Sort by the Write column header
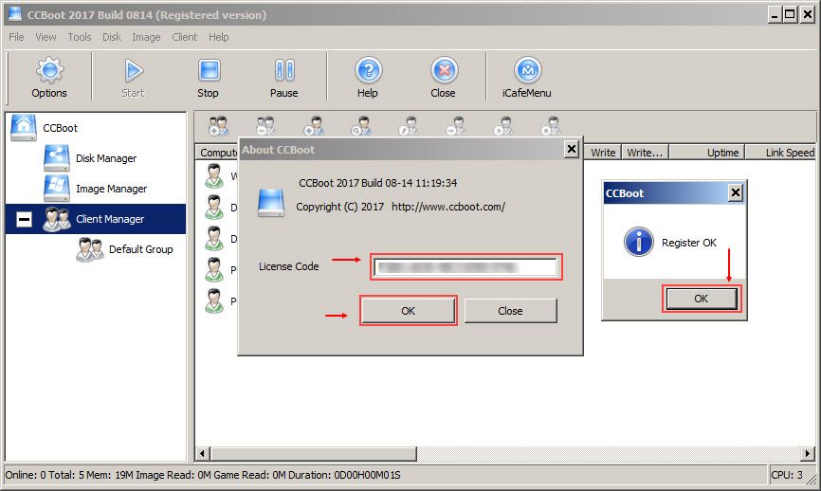The height and width of the screenshot is (491, 821). 603,153
